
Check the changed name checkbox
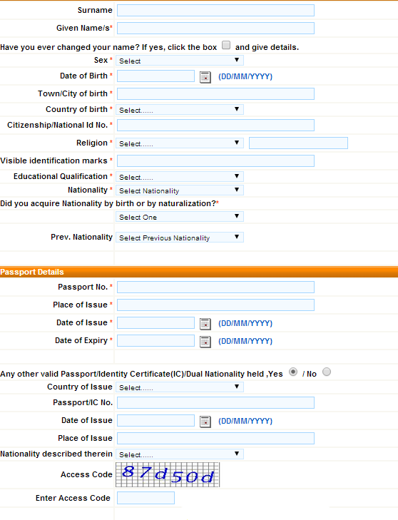point(226,45)
